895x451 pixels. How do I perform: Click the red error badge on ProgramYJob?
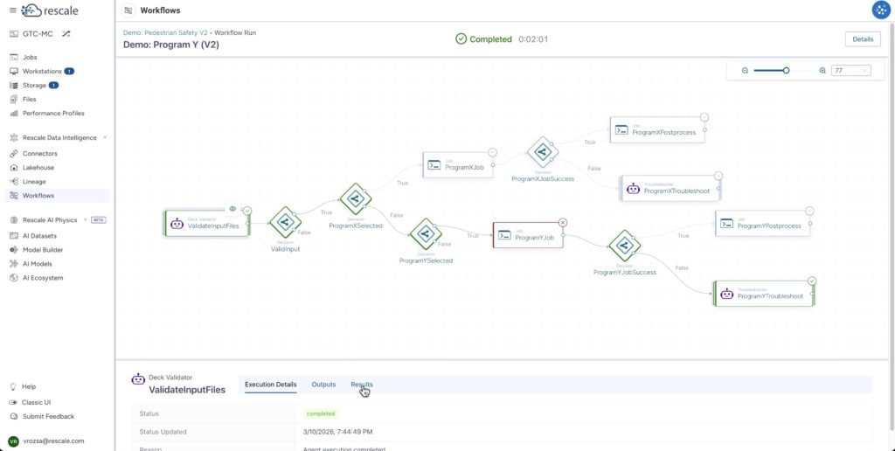pyautogui.click(x=563, y=223)
